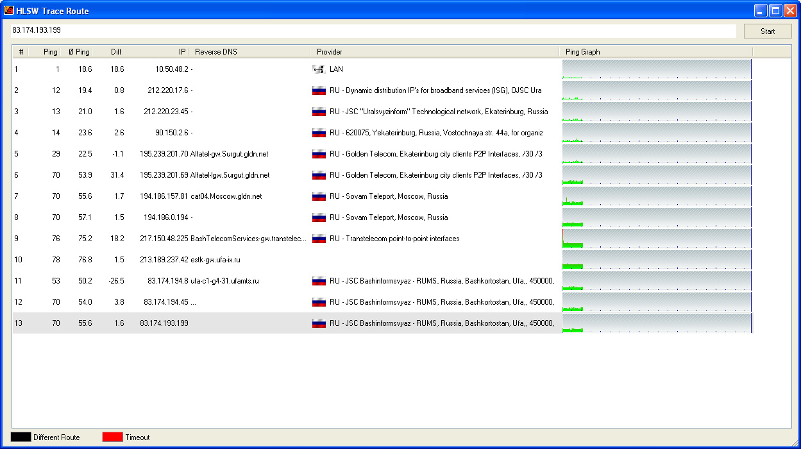Viewport: 801px width, 449px height.
Task: Maximize the HLSW Trace Route window
Action: (x=775, y=11)
